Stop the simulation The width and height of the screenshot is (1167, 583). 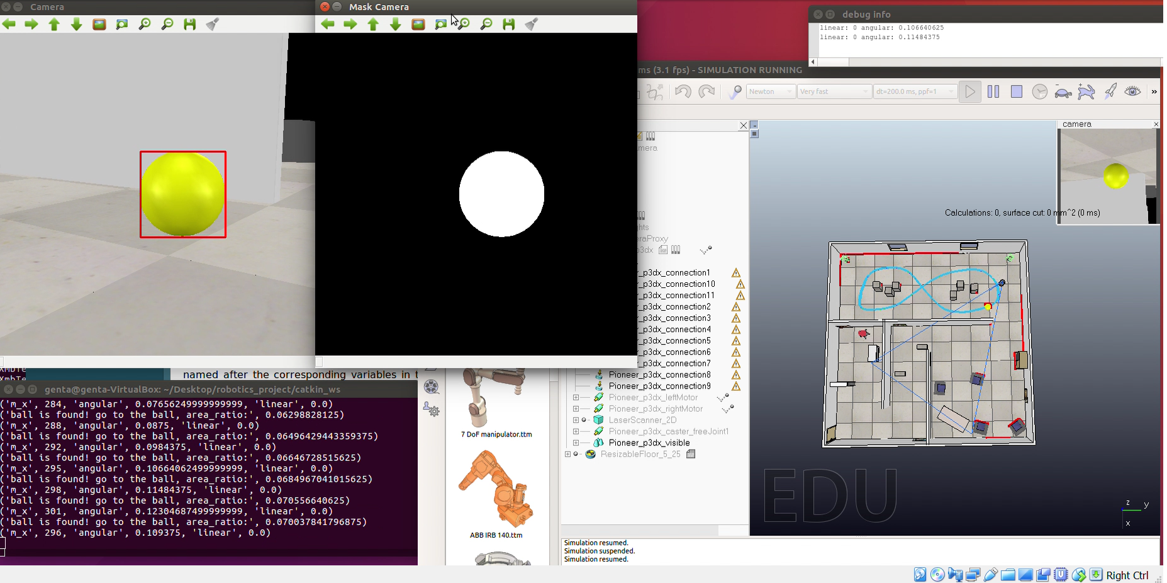coord(1017,92)
